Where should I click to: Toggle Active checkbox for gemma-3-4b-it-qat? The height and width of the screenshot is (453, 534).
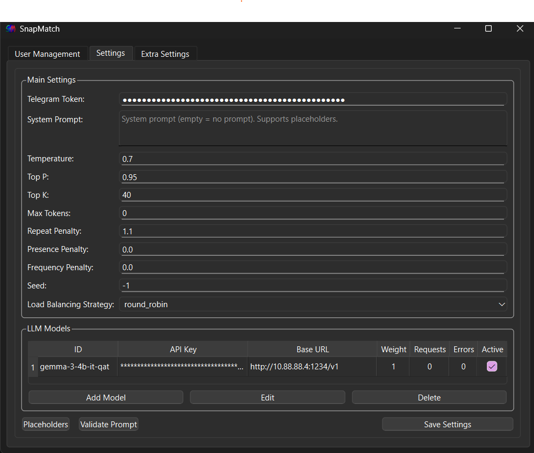(492, 367)
